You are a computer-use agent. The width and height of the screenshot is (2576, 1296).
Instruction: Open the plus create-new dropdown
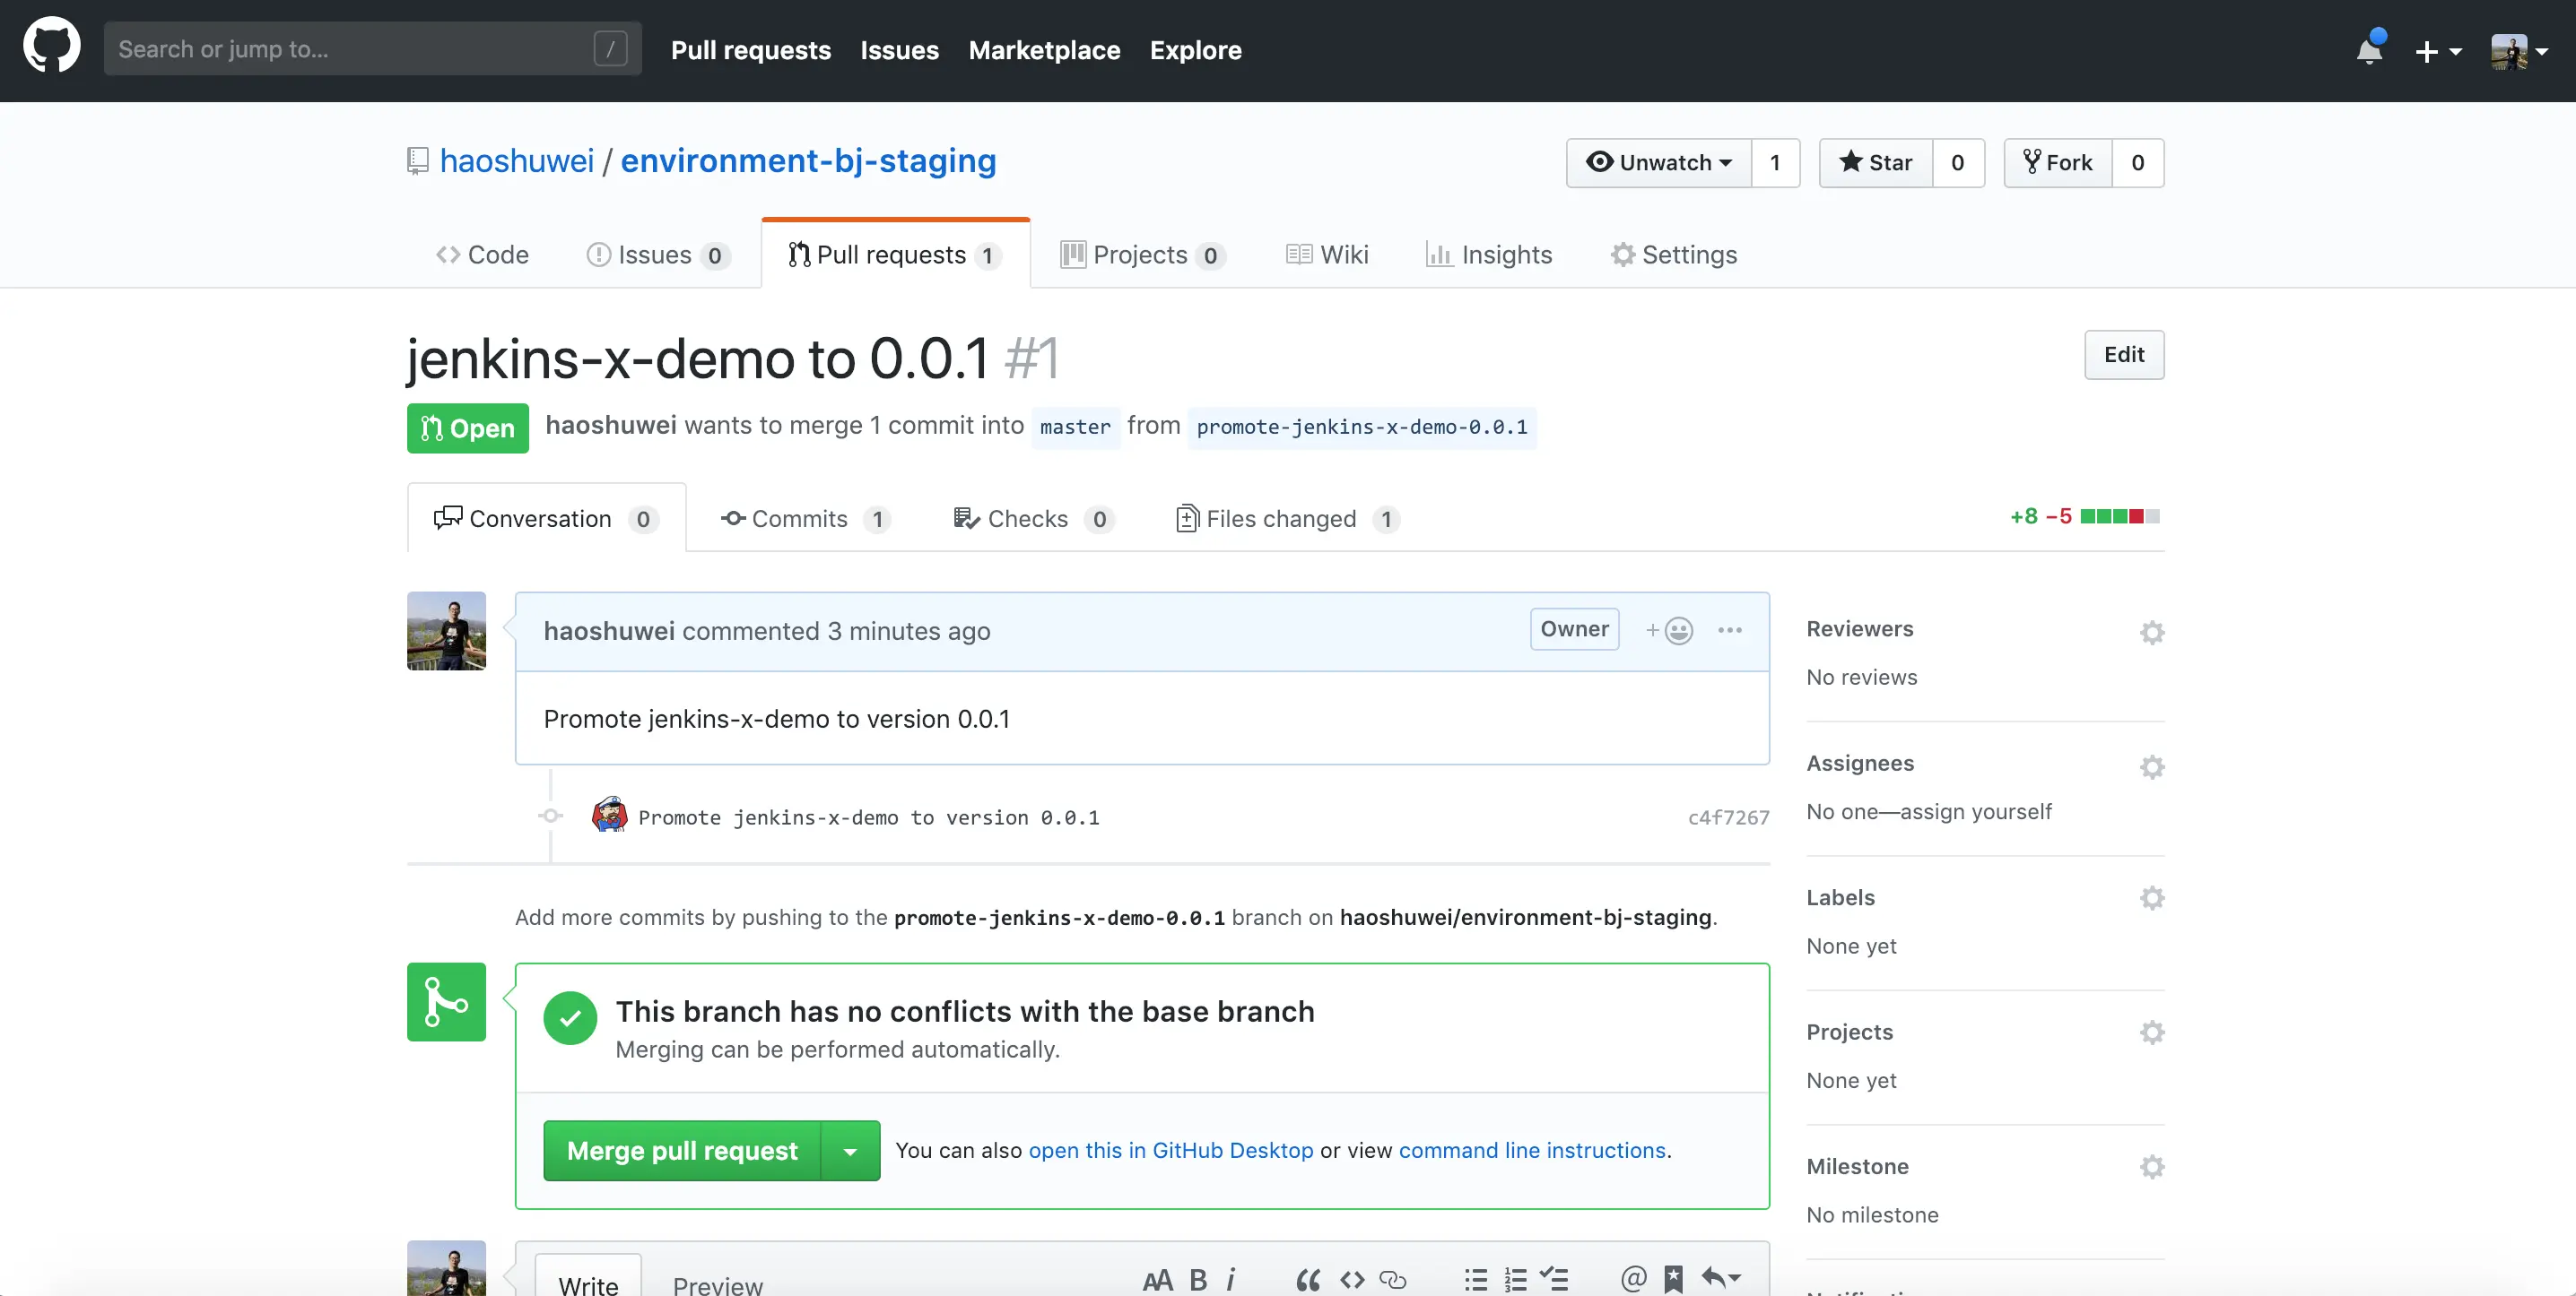(2436, 51)
